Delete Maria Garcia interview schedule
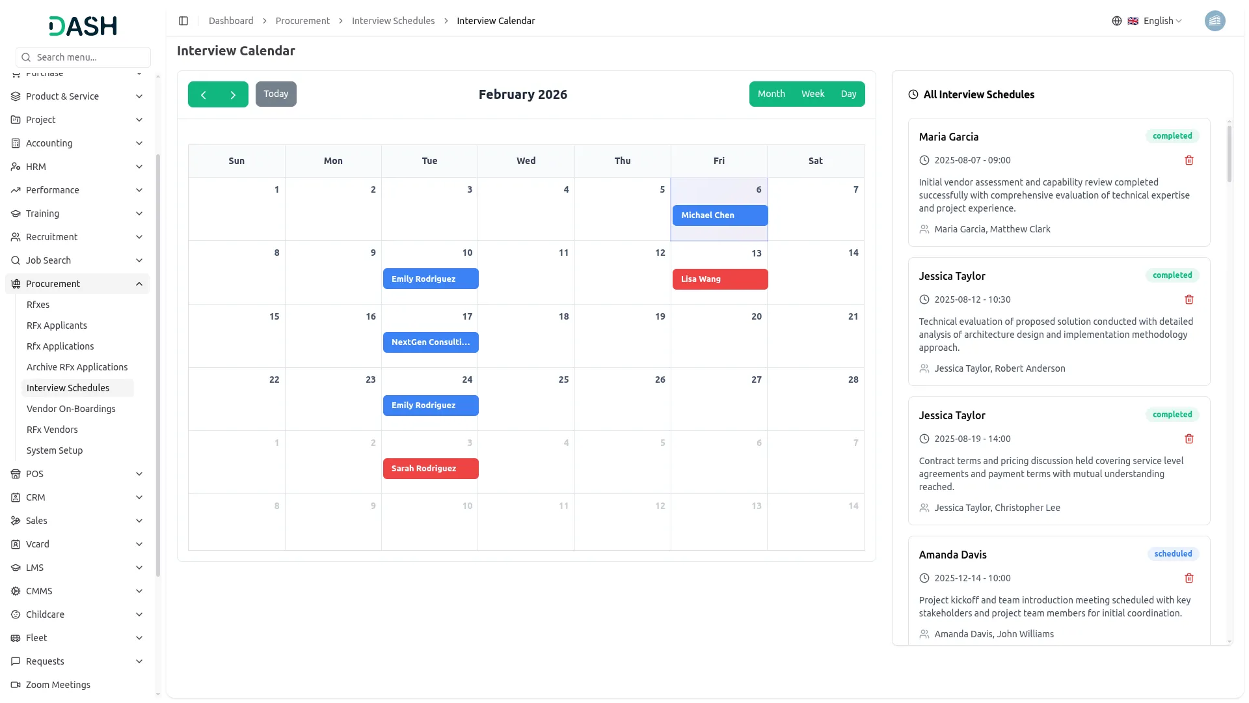The width and height of the screenshot is (1249, 703). 1189,160
